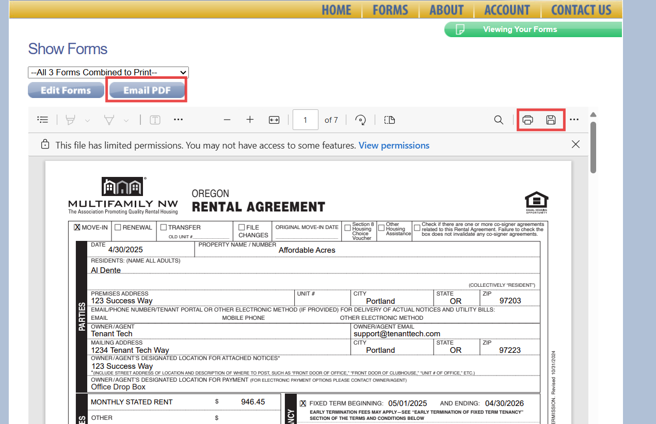
Task: Zoom out with the minus icon
Action: point(227,120)
